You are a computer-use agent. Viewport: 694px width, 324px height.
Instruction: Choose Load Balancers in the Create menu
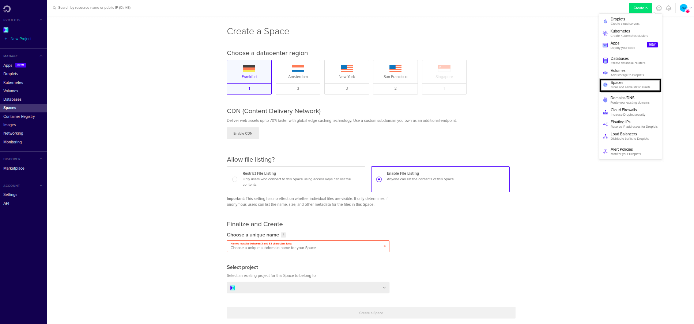click(x=630, y=136)
